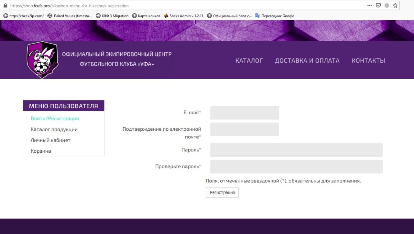414x234 pixels.
Task: Select Корзина in user menu
Action: pyautogui.click(x=41, y=151)
